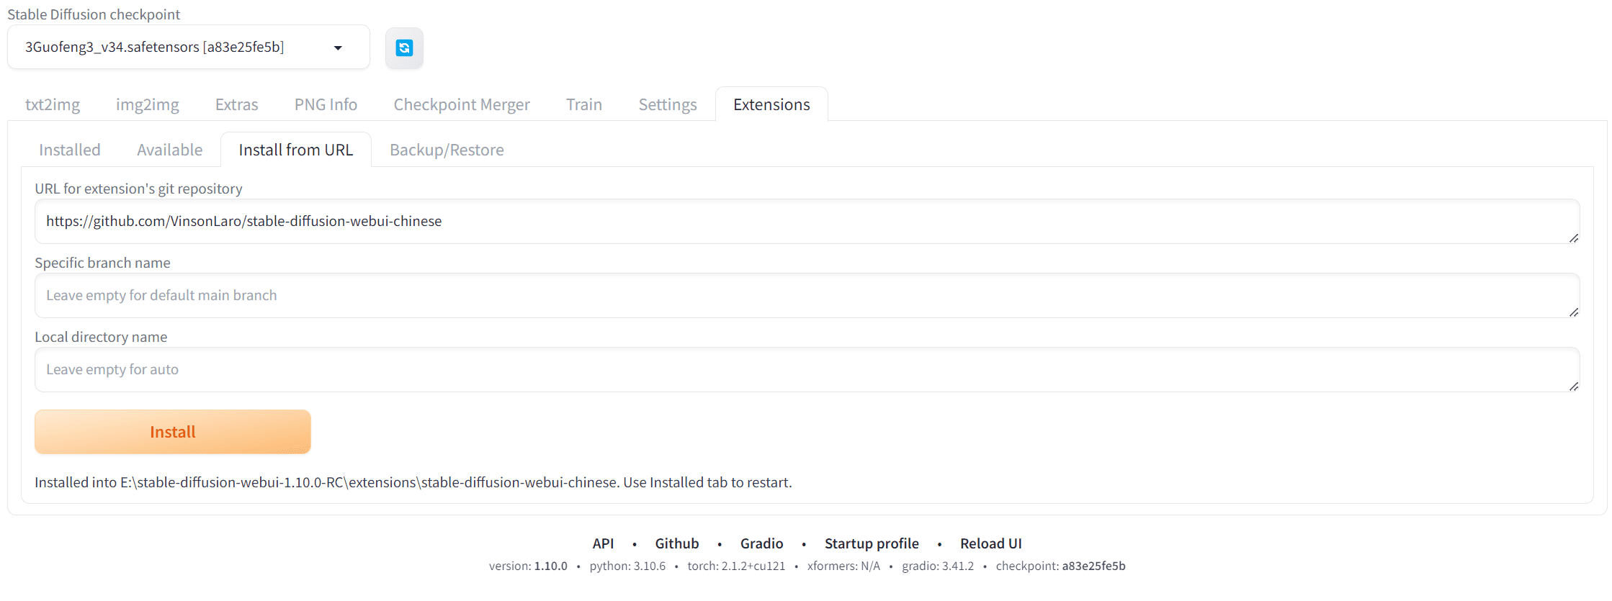The height and width of the screenshot is (601, 1612).
Task: Select the PNG Info tab
Action: [326, 104]
